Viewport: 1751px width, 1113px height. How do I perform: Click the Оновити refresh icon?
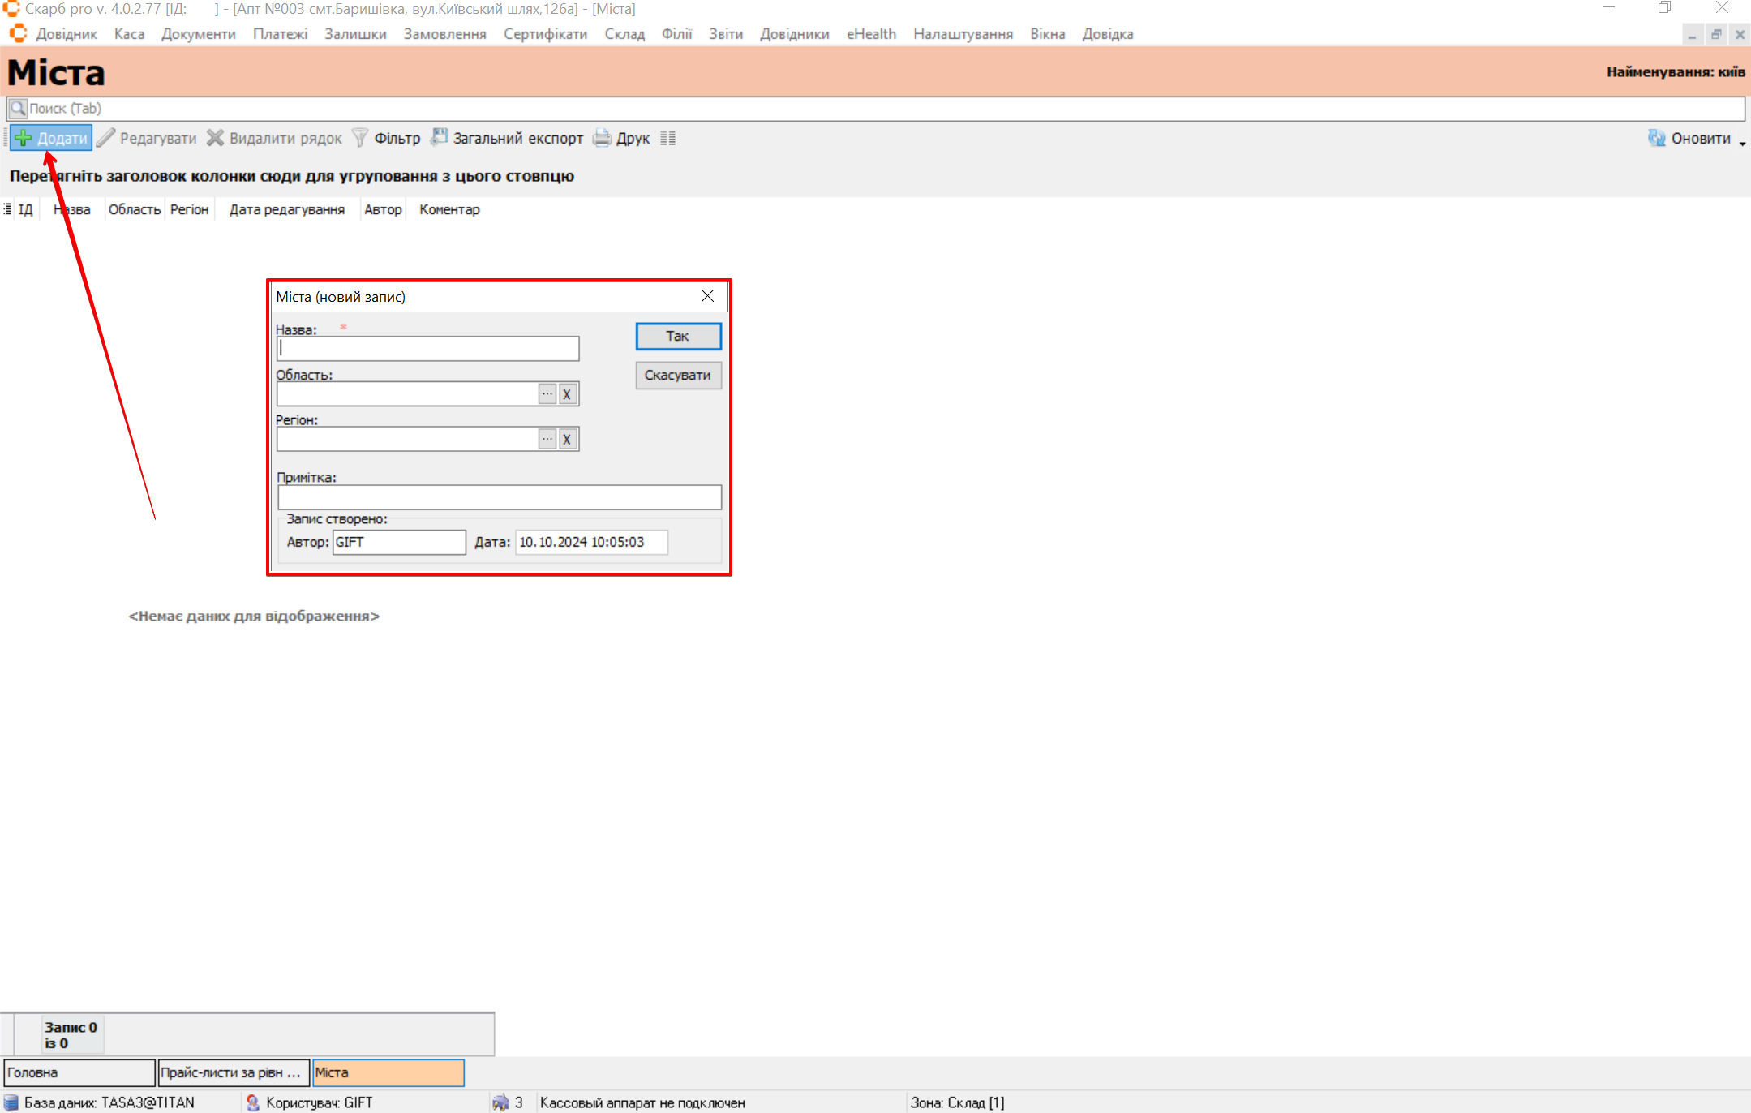pos(1656,138)
